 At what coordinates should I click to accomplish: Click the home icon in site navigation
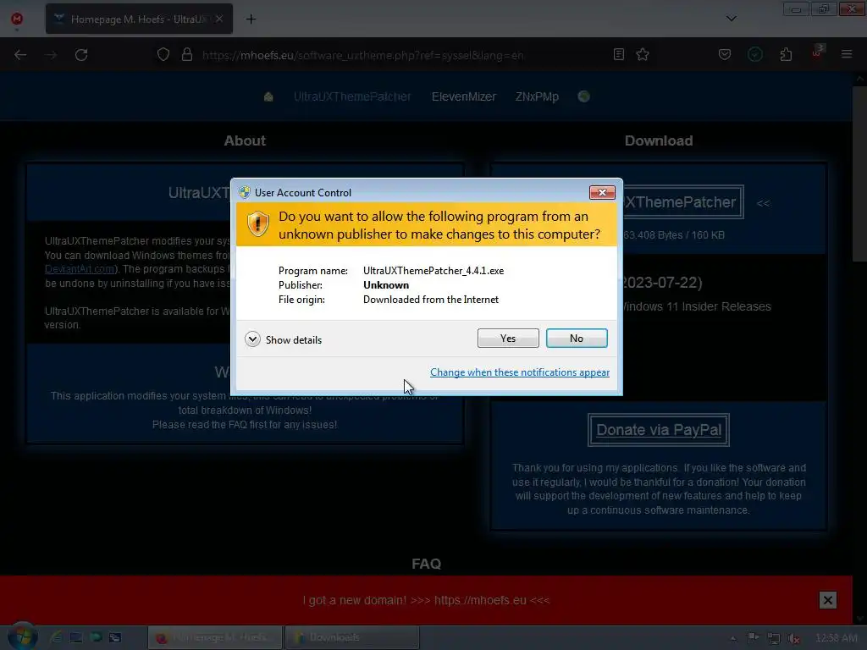[x=268, y=96]
